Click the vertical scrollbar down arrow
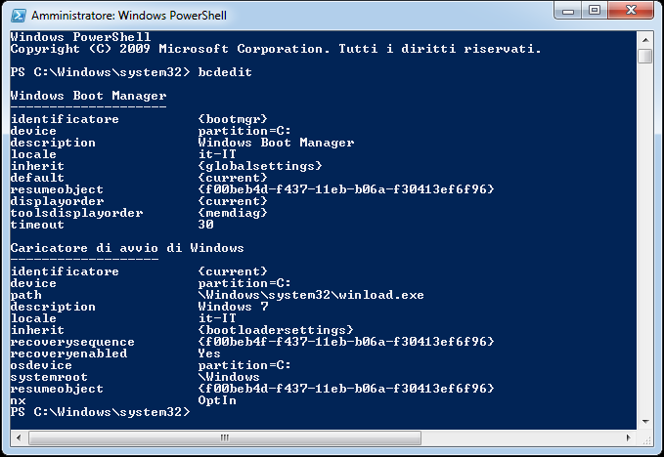 [x=644, y=423]
